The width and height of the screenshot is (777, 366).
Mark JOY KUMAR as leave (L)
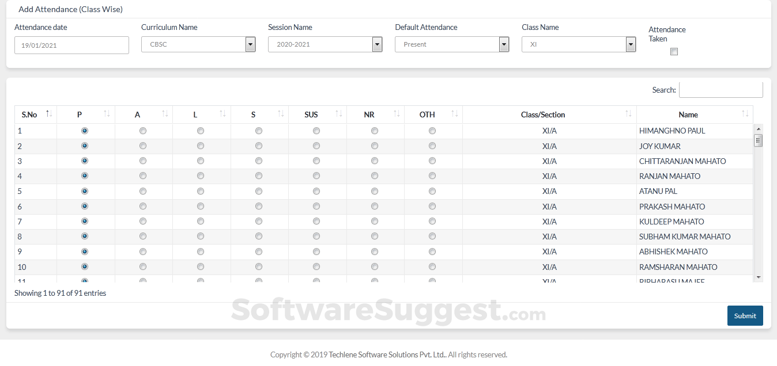coord(201,146)
